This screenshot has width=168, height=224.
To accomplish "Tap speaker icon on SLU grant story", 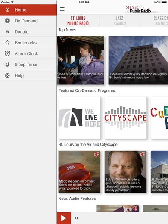I will (143, 154).
